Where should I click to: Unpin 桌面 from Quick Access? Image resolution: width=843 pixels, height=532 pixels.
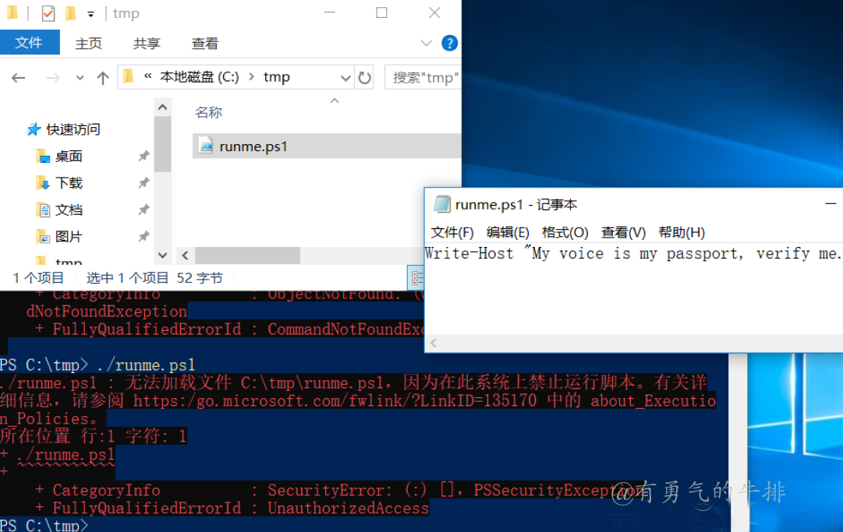click(x=143, y=157)
